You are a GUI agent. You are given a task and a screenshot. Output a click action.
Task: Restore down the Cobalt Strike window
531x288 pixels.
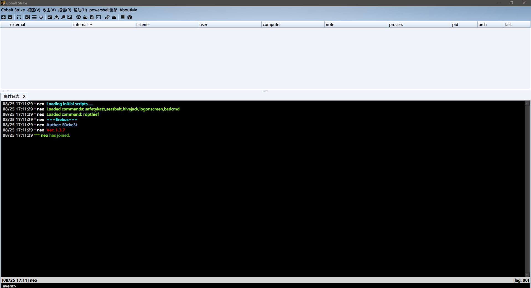(x=511, y=3)
